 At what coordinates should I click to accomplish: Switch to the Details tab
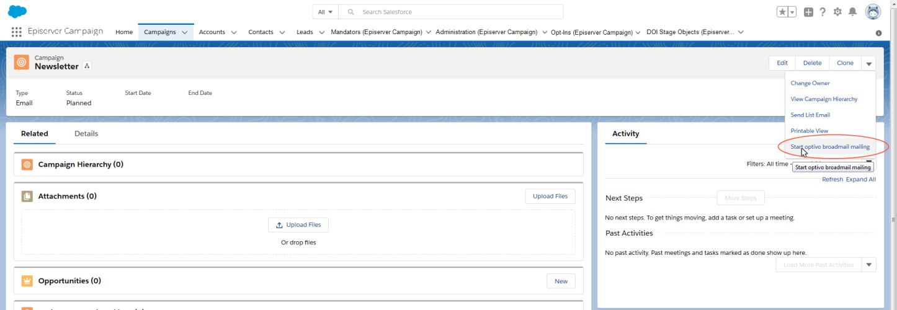pyautogui.click(x=86, y=133)
